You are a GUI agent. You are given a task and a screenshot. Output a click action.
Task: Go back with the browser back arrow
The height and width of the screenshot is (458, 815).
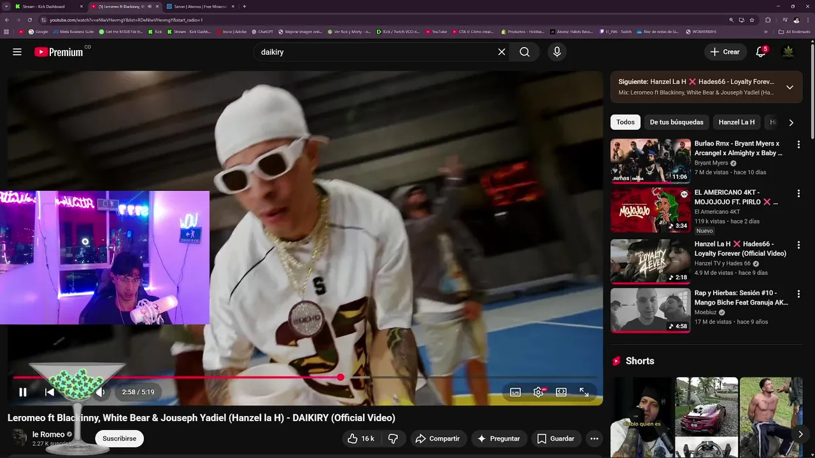(x=6, y=20)
